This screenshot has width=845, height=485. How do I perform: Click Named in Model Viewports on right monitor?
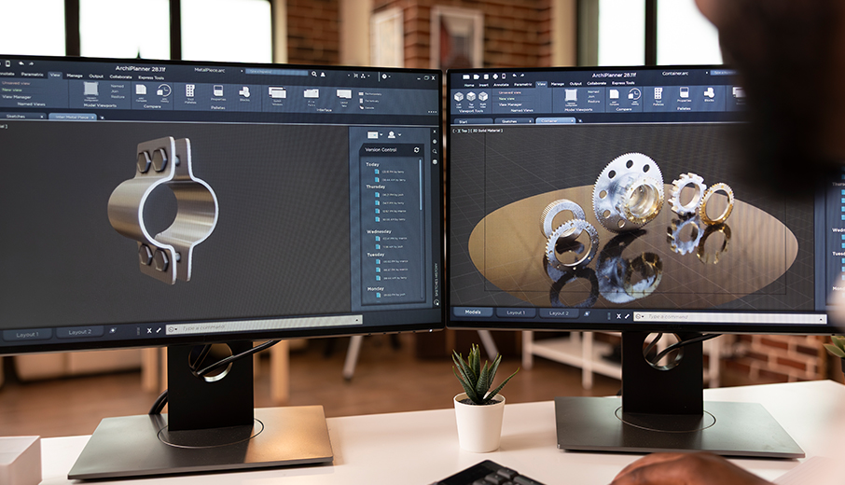coord(593,92)
